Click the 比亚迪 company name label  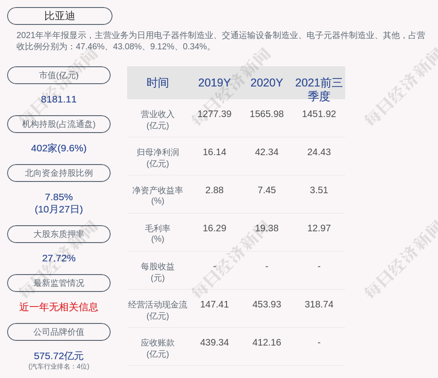click(x=60, y=16)
